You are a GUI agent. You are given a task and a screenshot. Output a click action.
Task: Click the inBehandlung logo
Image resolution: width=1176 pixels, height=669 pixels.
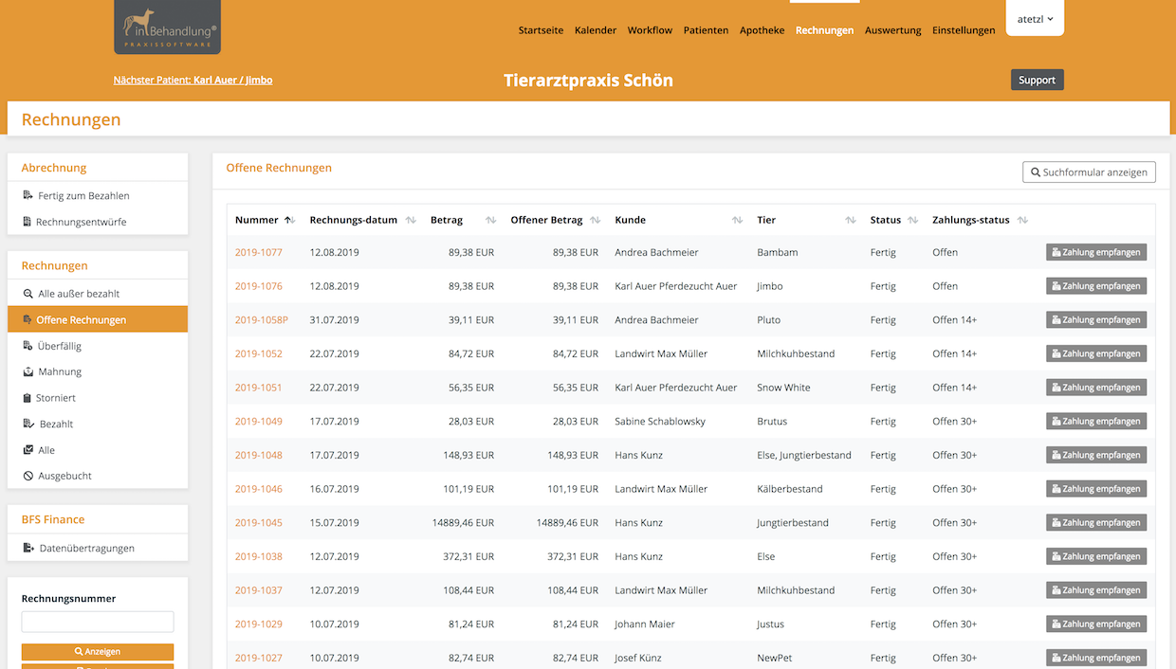[x=167, y=27]
